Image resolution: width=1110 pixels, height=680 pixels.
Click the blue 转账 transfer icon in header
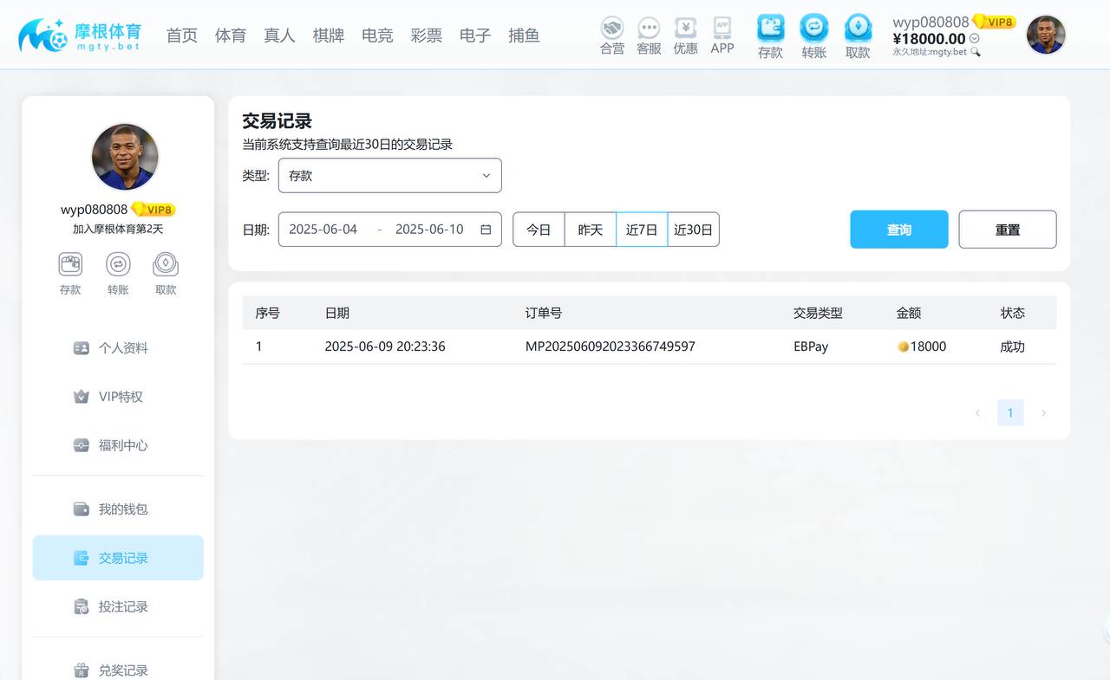813,29
